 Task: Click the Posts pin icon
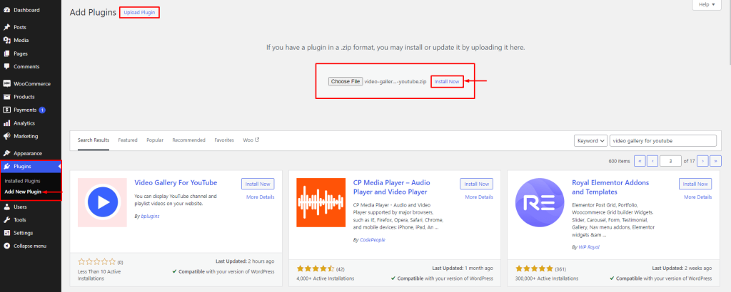(x=7, y=28)
